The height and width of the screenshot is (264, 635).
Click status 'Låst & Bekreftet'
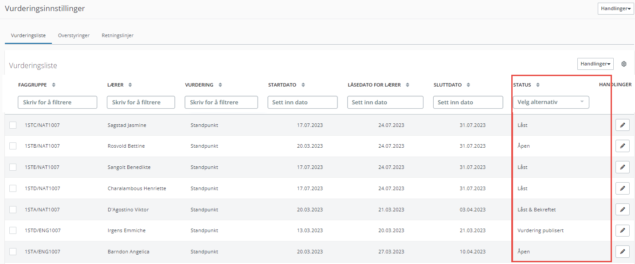pyautogui.click(x=537, y=210)
